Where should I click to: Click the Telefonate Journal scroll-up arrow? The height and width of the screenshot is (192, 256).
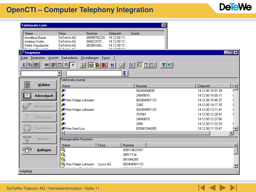[x=235, y=86]
